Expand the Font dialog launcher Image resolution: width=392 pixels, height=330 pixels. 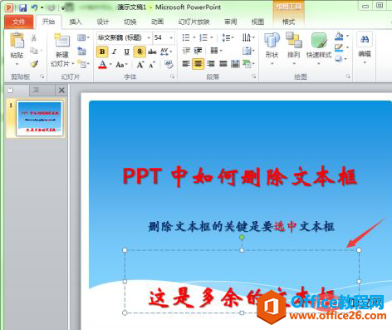tap(173, 76)
